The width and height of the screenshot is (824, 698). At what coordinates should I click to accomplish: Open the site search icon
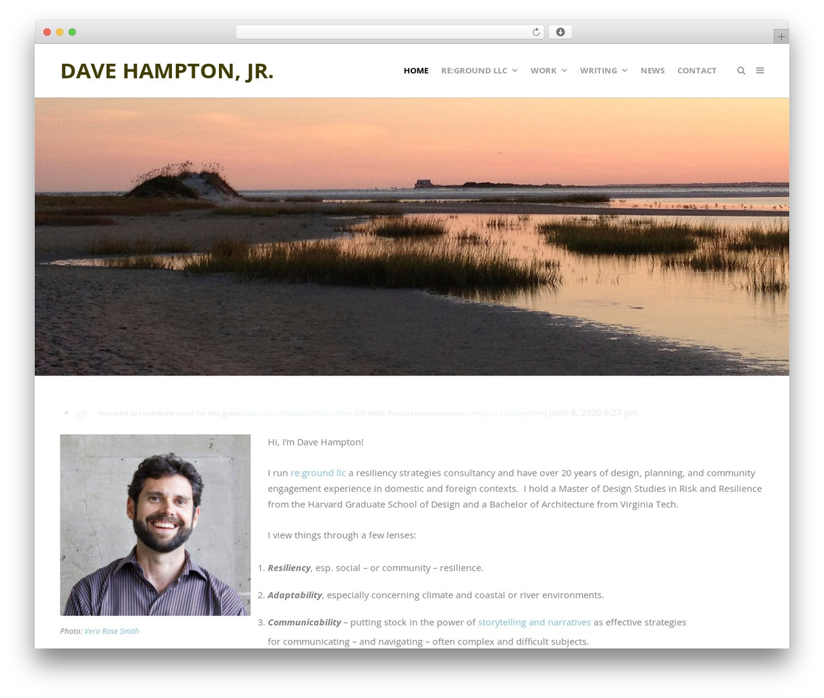click(x=741, y=71)
